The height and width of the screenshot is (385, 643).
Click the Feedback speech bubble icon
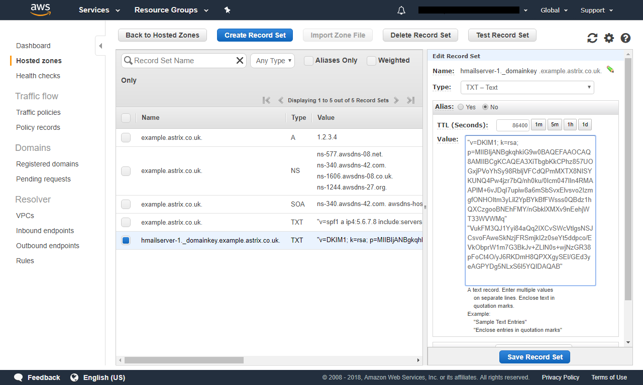tap(19, 377)
